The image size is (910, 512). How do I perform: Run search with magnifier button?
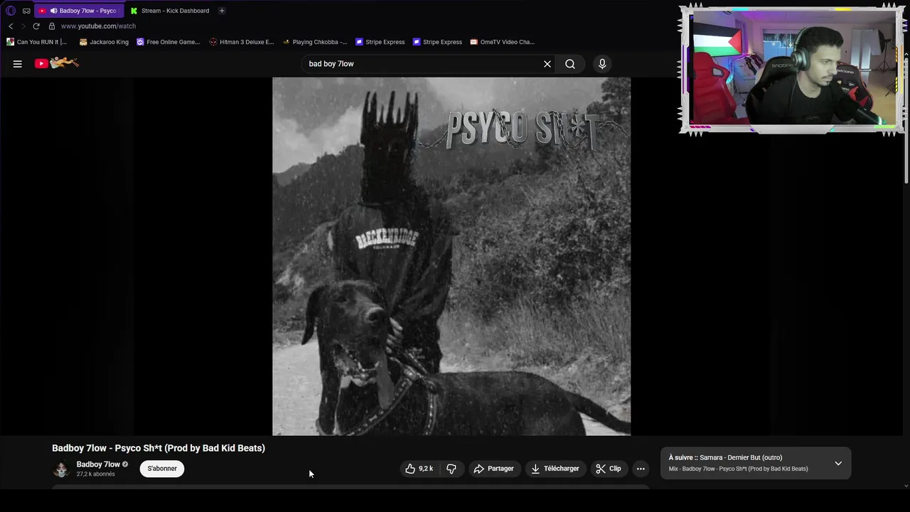click(x=570, y=64)
